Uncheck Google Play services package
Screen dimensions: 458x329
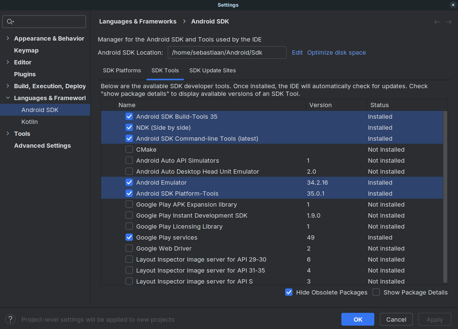click(x=129, y=237)
